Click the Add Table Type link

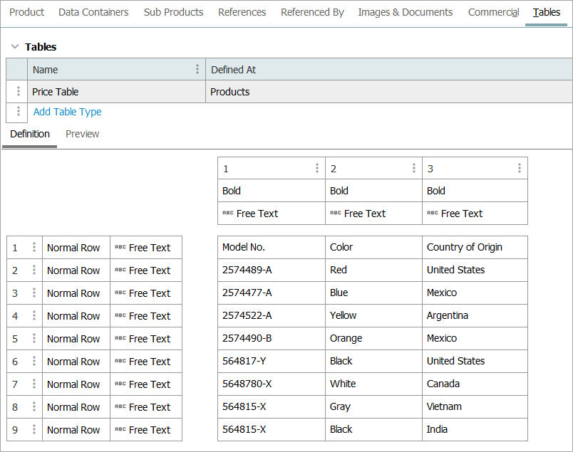click(67, 112)
